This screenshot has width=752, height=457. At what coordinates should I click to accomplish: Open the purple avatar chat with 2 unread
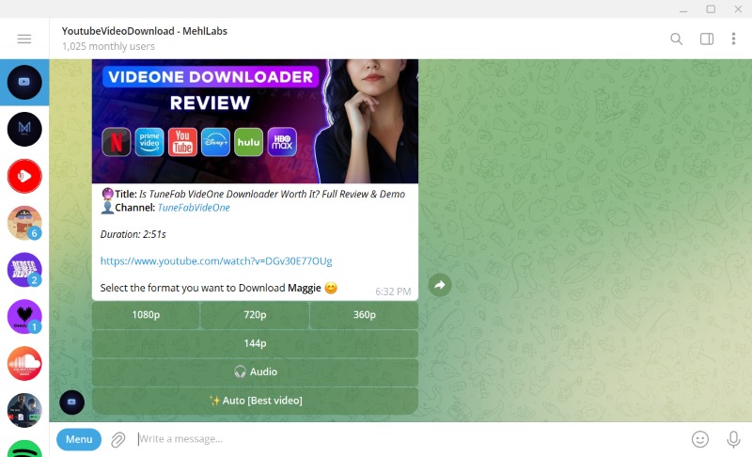click(24, 270)
